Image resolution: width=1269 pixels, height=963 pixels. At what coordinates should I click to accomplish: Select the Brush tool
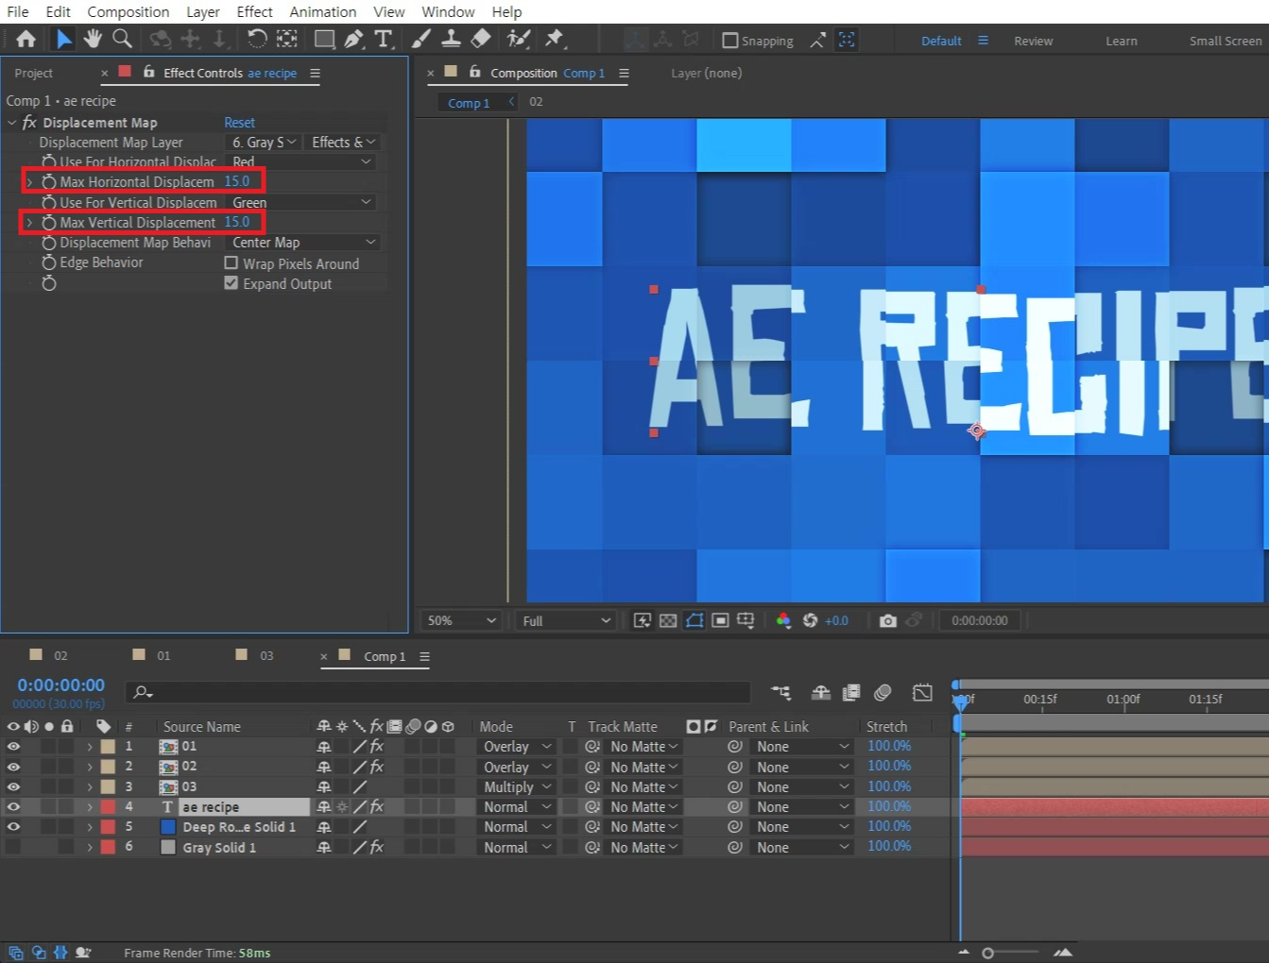pyautogui.click(x=421, y=39)
